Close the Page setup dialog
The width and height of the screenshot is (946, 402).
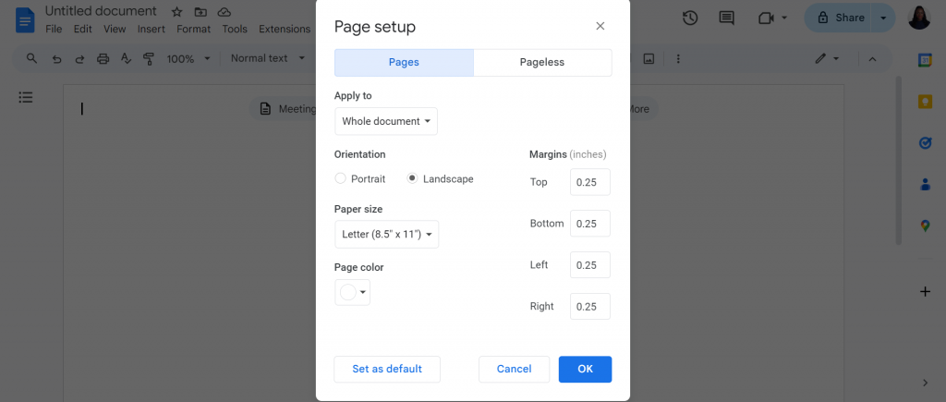click(600, 26)
